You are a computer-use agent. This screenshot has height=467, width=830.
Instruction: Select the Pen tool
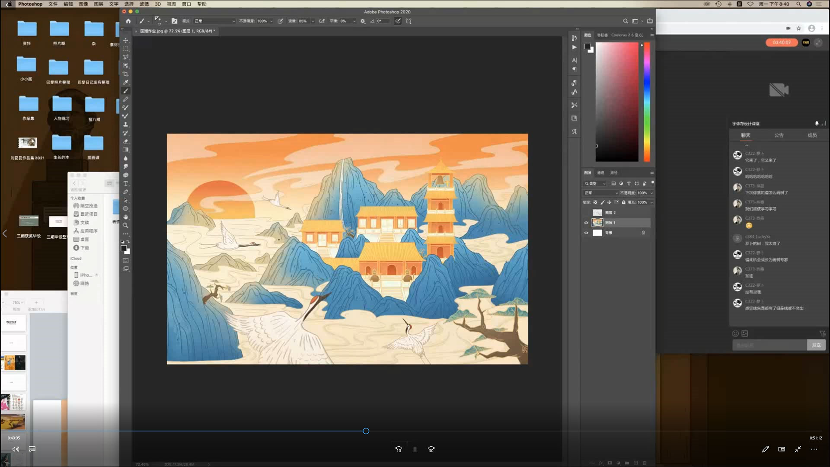125,192
